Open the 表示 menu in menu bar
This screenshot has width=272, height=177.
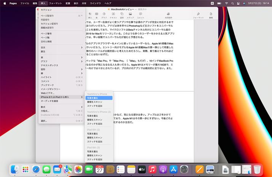tap(76, 3)
